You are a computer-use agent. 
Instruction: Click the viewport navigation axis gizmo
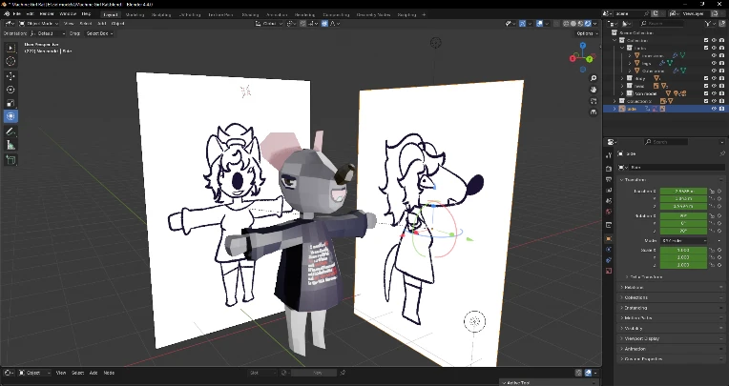[581, 60]
